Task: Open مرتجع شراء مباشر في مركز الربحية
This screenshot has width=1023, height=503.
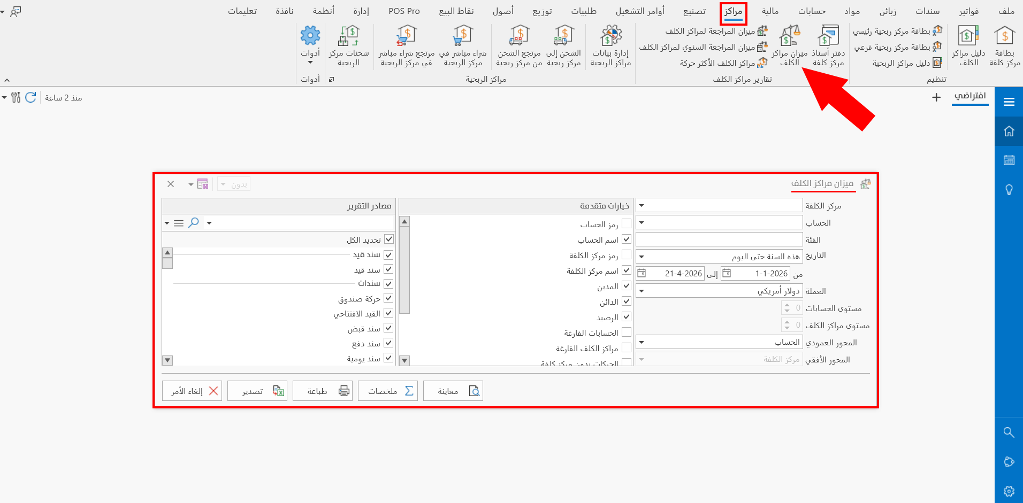Action: click(407, 46)
